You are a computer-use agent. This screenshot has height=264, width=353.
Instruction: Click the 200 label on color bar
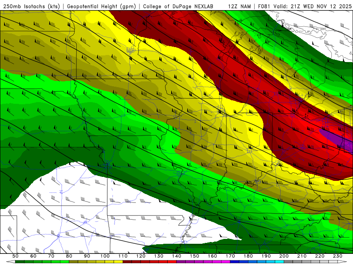tap(284, 256)
